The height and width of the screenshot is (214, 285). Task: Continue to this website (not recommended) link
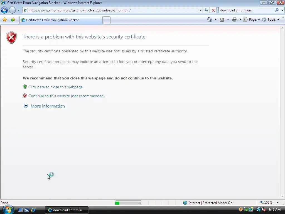point(67,96)
